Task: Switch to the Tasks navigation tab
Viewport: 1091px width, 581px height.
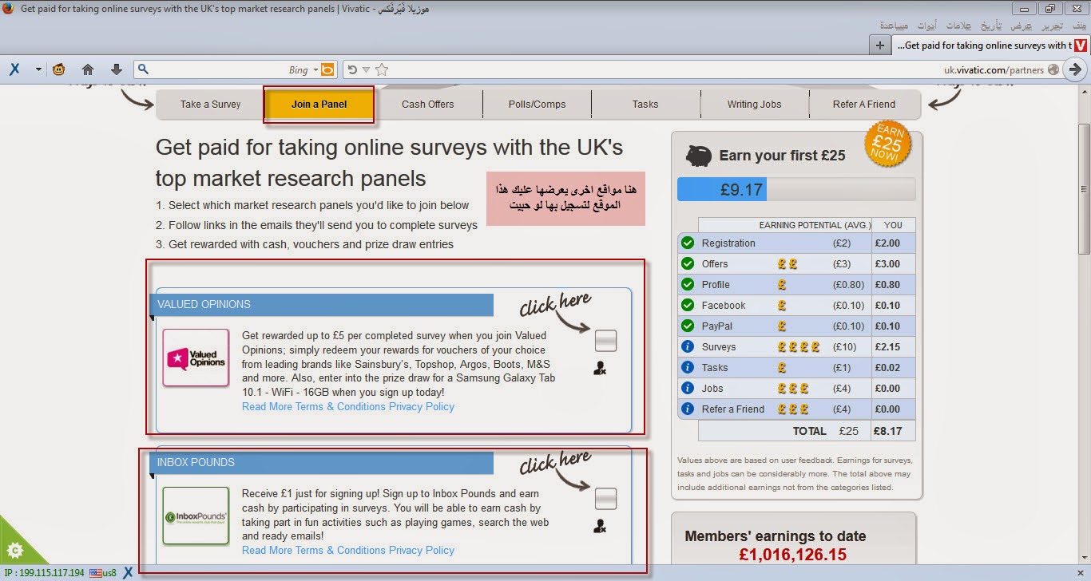Action: point(645,104)
